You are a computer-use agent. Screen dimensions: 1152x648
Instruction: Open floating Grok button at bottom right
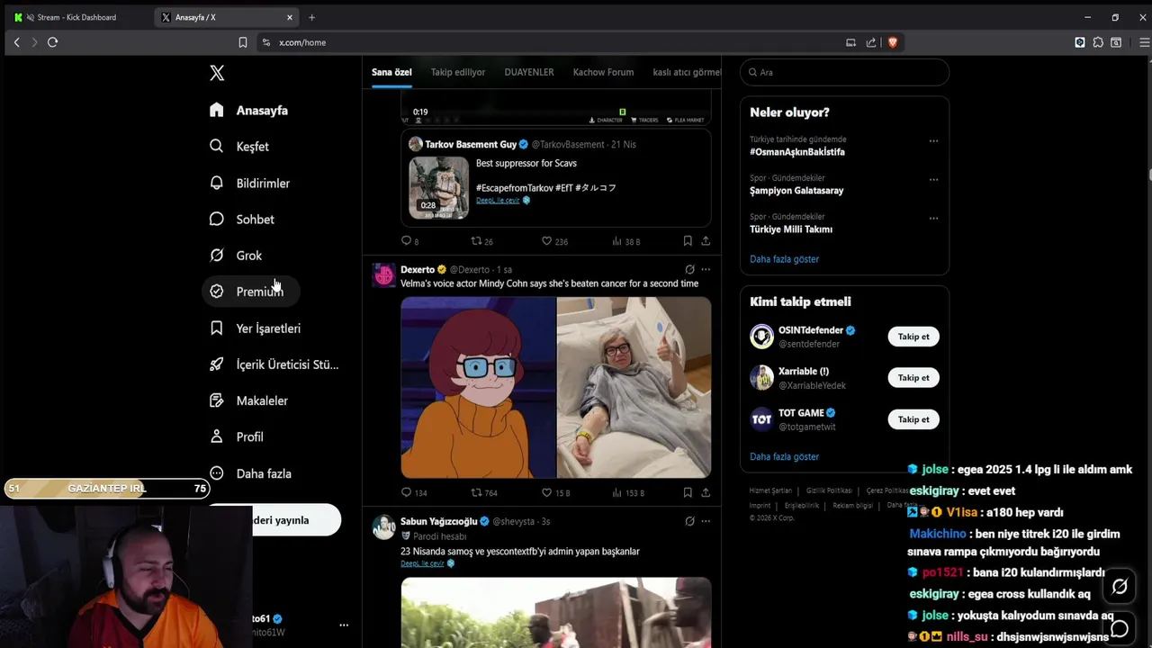coord(1120,587)
